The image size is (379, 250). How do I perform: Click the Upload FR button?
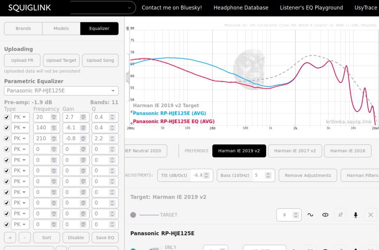click(22, 61)
